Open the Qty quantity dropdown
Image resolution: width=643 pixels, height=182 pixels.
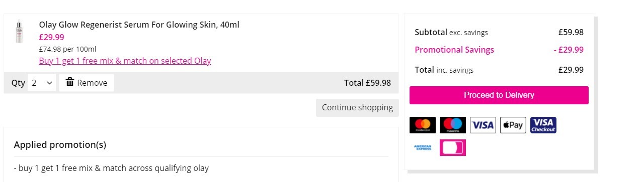[x=42, y=83]
